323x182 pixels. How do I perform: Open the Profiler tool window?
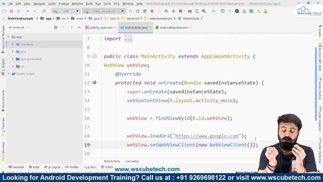[72, 167]
